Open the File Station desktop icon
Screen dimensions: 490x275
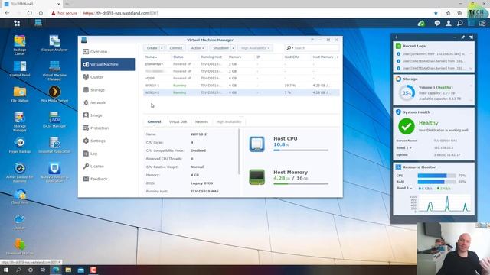pos(20,94)
